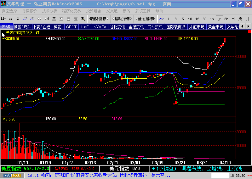
Task: Select previous 趋势指标 with left arrow
Action: [90, 19]
